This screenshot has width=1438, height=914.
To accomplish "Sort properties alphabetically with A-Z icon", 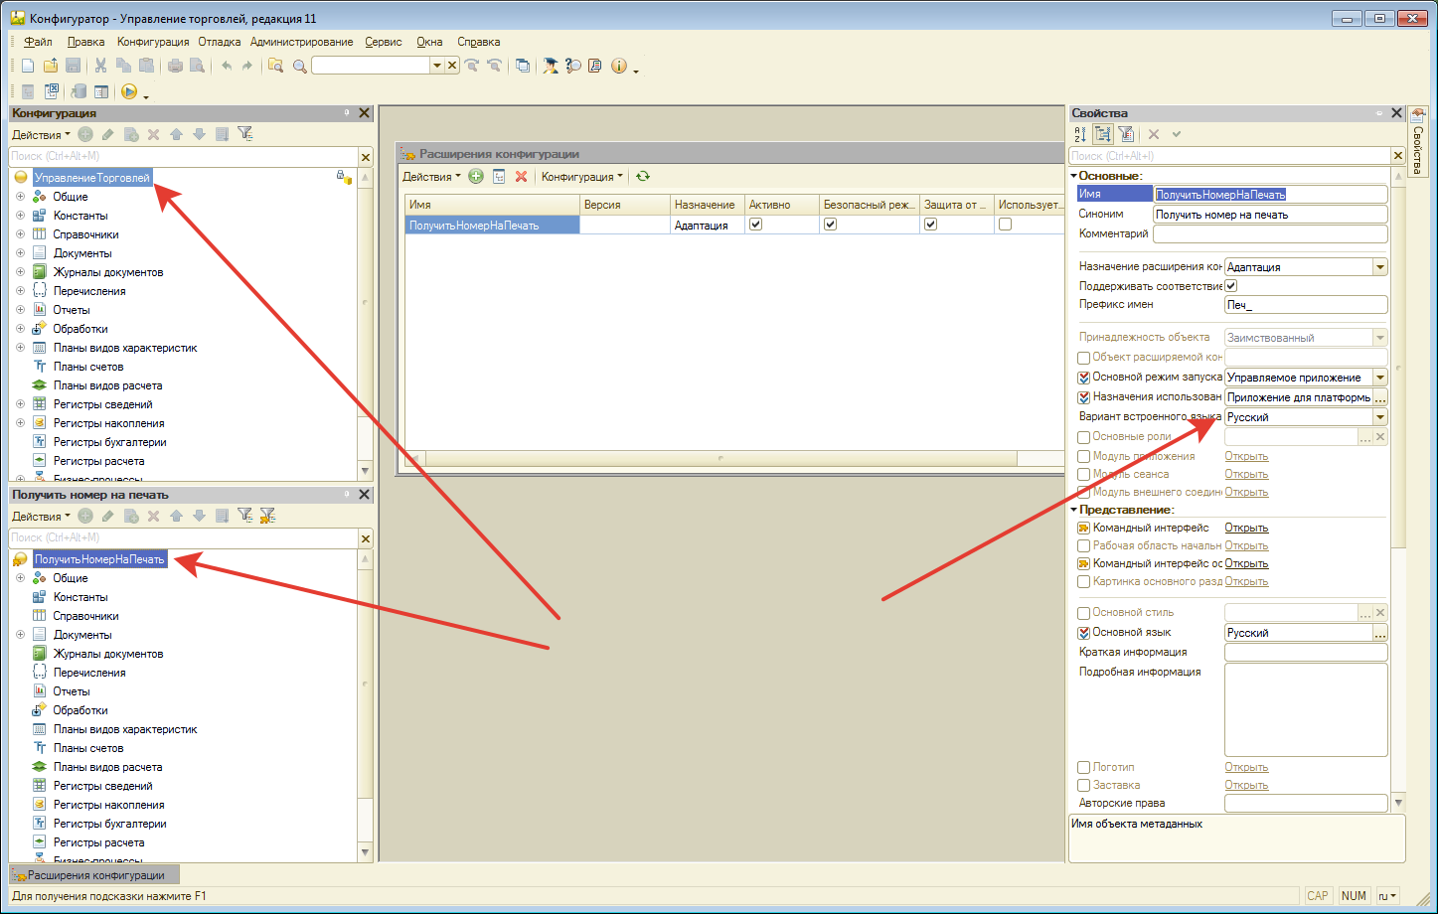I will click(1080, 134).
